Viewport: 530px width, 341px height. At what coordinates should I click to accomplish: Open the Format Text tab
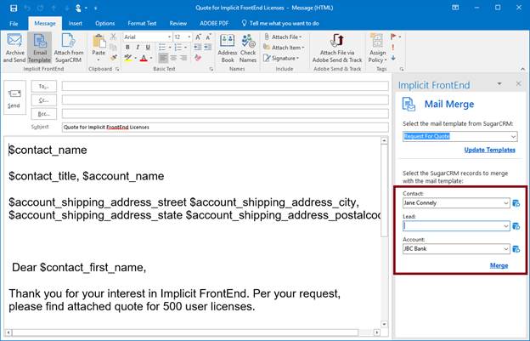click(x=142, y=23)
